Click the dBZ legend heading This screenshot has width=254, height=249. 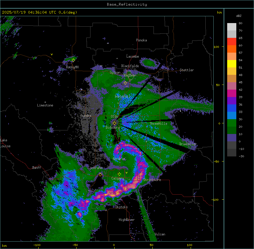pyautogui.click(x=239, y=16)
